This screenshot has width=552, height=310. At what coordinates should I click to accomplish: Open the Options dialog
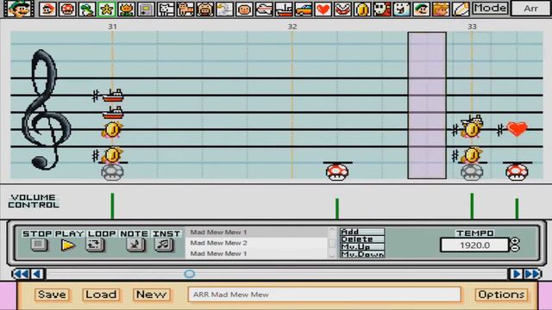click(x=501, y=294)
